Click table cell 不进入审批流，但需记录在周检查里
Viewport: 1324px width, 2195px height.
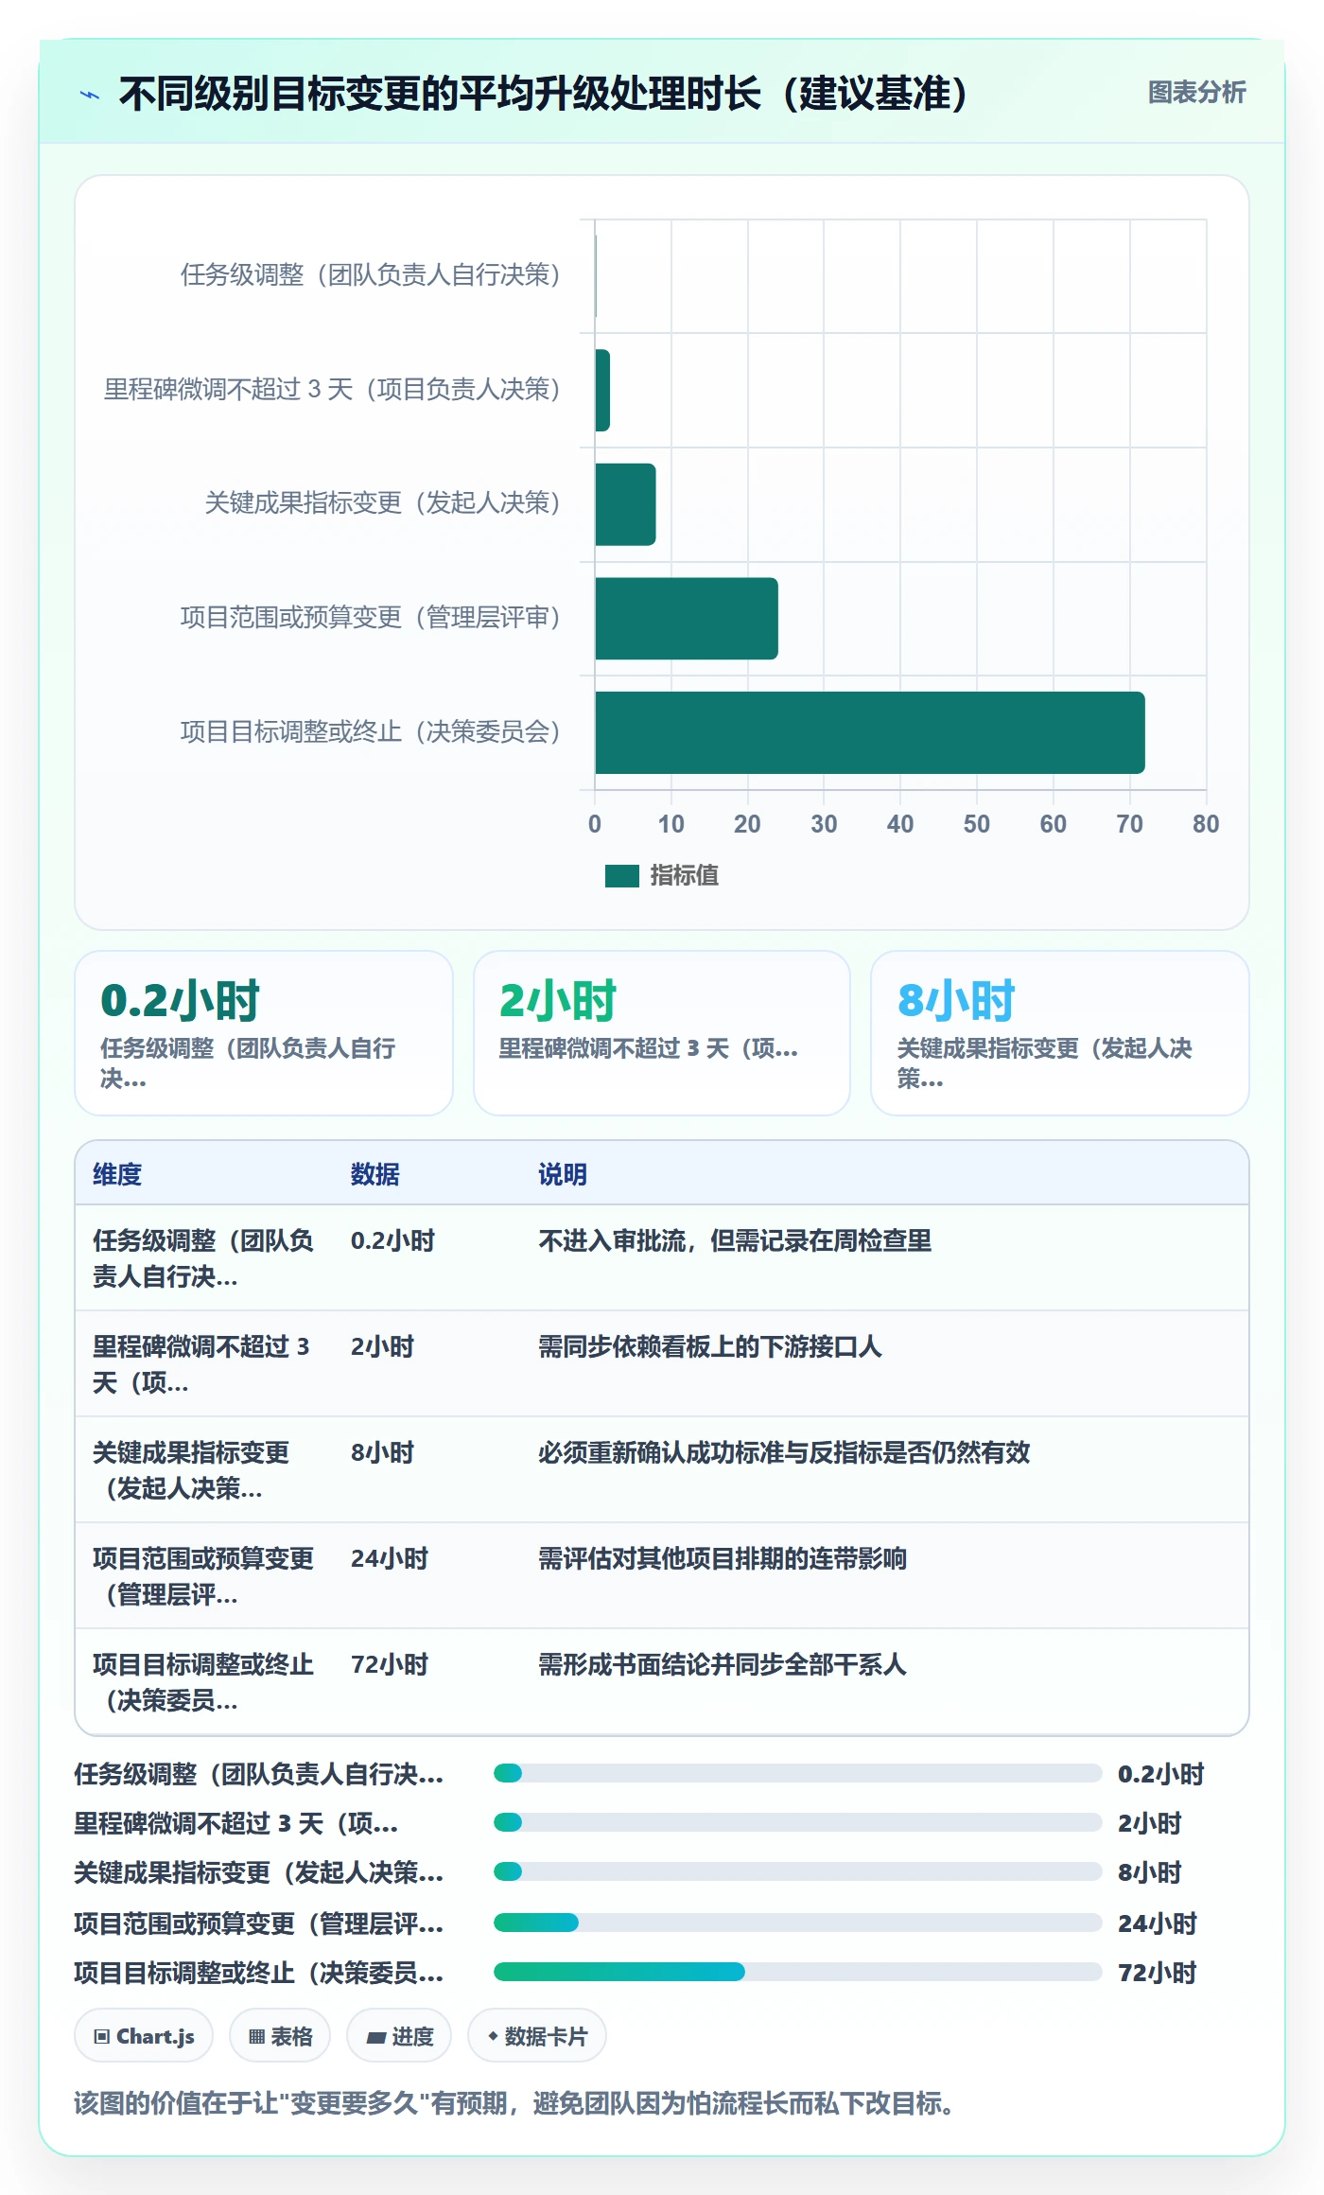pos(735,1240)
